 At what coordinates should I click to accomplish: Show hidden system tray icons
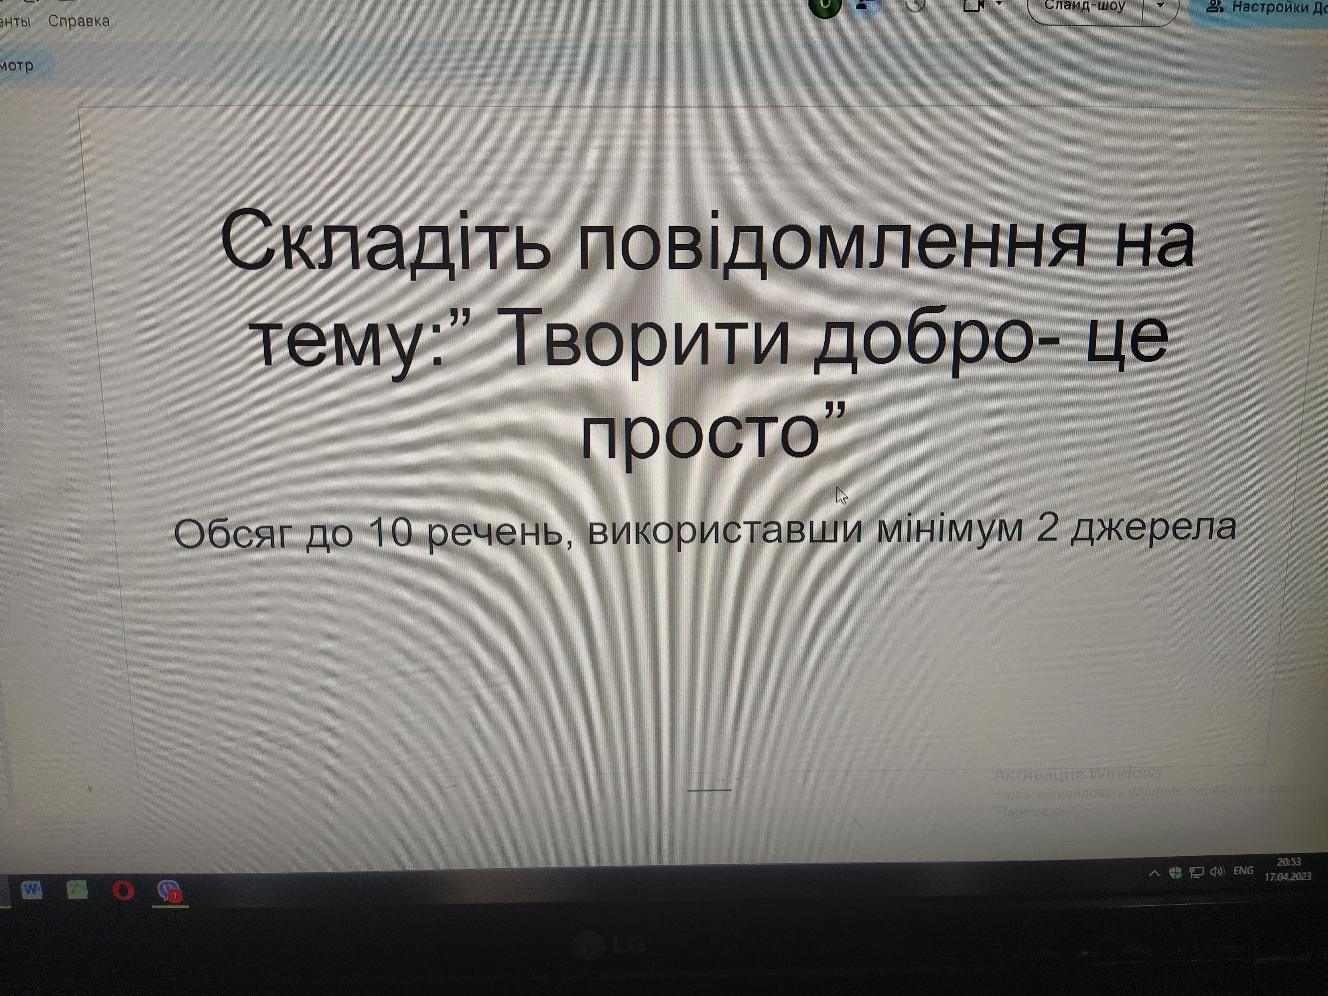point(1153,873)
